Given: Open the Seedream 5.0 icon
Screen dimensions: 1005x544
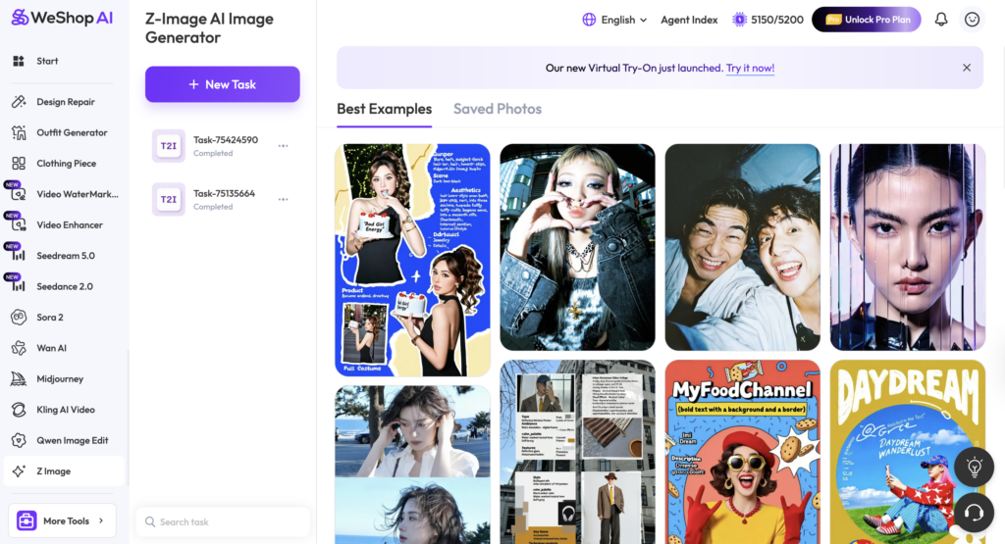Looking at the screenshot, I should click(19, 256).
